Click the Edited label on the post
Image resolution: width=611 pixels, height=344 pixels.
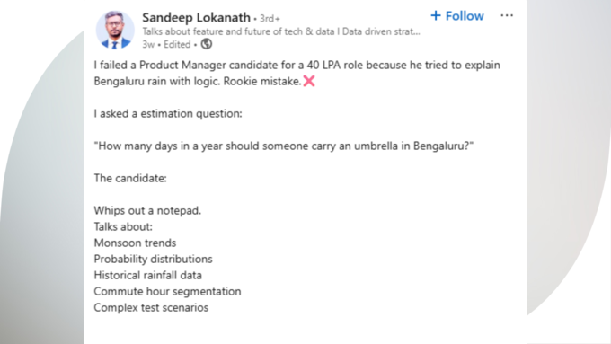[x=177, y=44]
